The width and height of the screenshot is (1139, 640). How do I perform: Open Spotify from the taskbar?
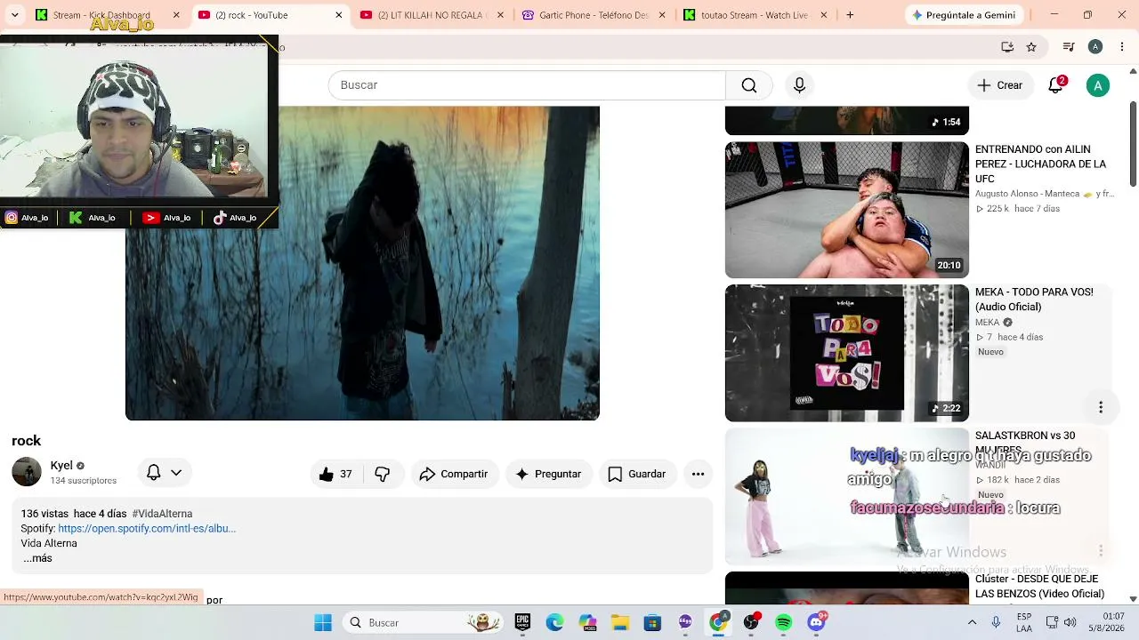784,623
